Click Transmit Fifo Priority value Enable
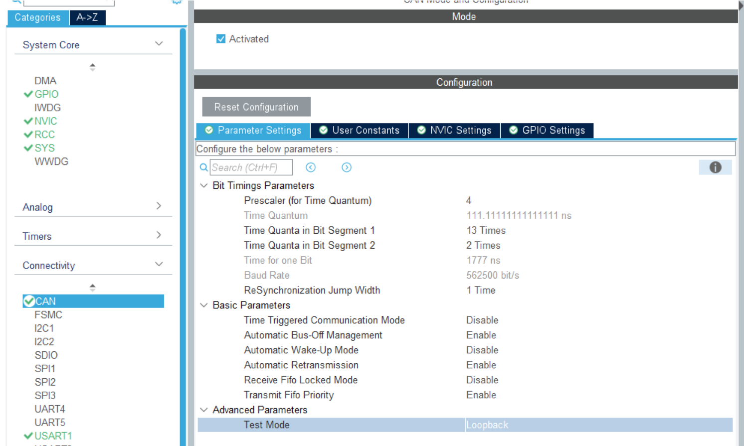The width and height of the screenshot is (744, 446). pos(481,395)
